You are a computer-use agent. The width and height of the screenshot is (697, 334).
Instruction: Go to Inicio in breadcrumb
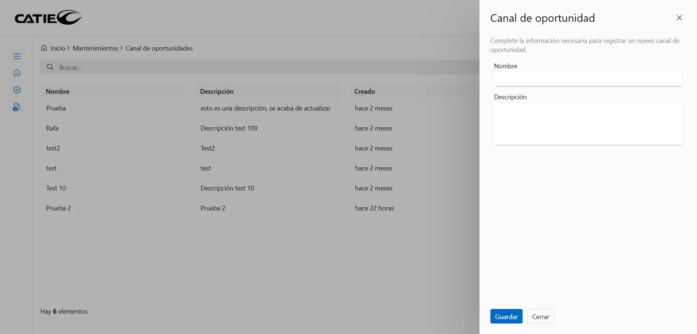[58, 48]
